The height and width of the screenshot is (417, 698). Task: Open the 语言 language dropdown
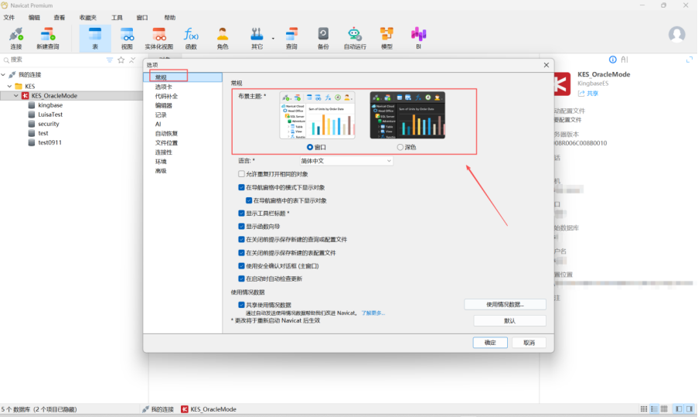coord(346,161)
